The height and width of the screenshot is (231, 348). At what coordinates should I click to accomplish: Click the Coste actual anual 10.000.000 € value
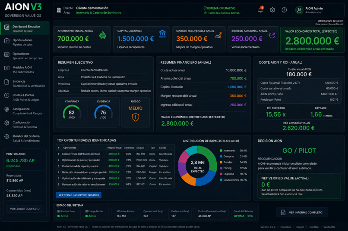pos(236,70)
